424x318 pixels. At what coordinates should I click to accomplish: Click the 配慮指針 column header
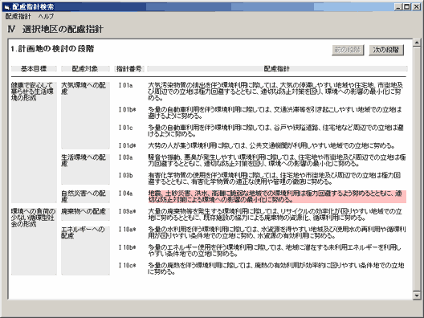(x=277, y=69)
